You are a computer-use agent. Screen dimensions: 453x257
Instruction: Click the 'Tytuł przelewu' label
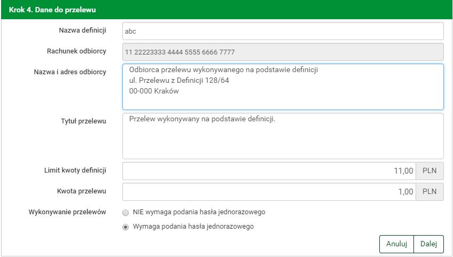[x=83, y=121]
